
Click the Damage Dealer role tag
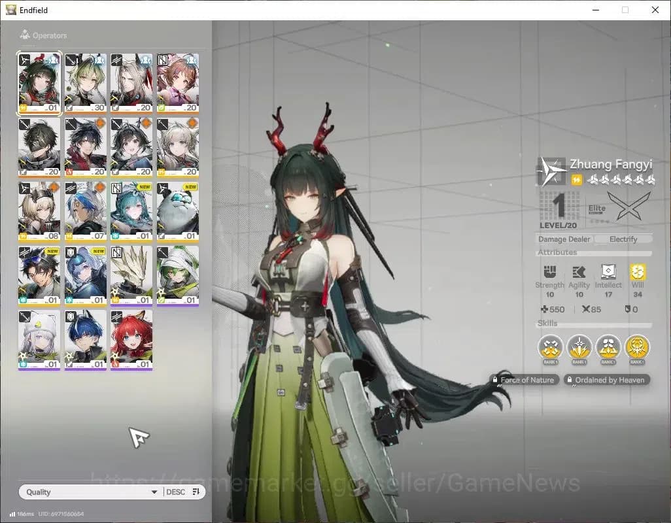coord(564,239)
